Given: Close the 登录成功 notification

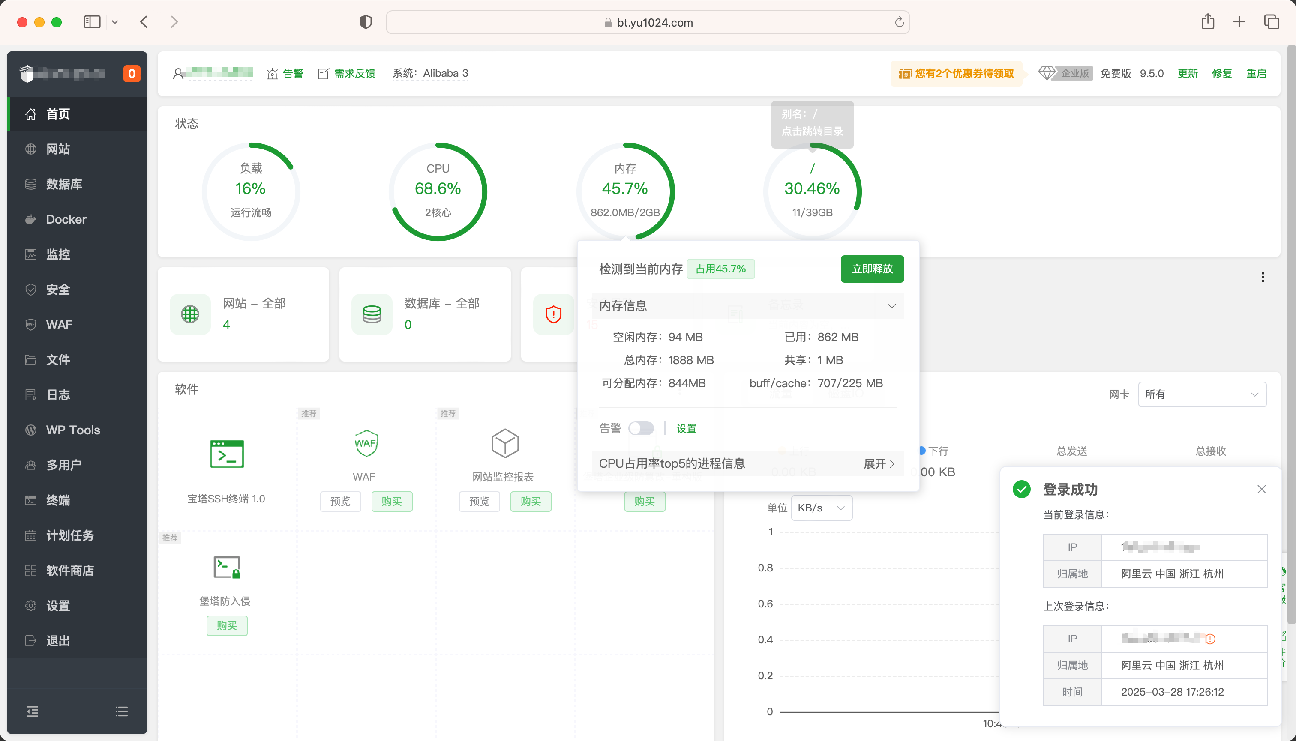Looking at the screenshot, I should click(1261, 489).
